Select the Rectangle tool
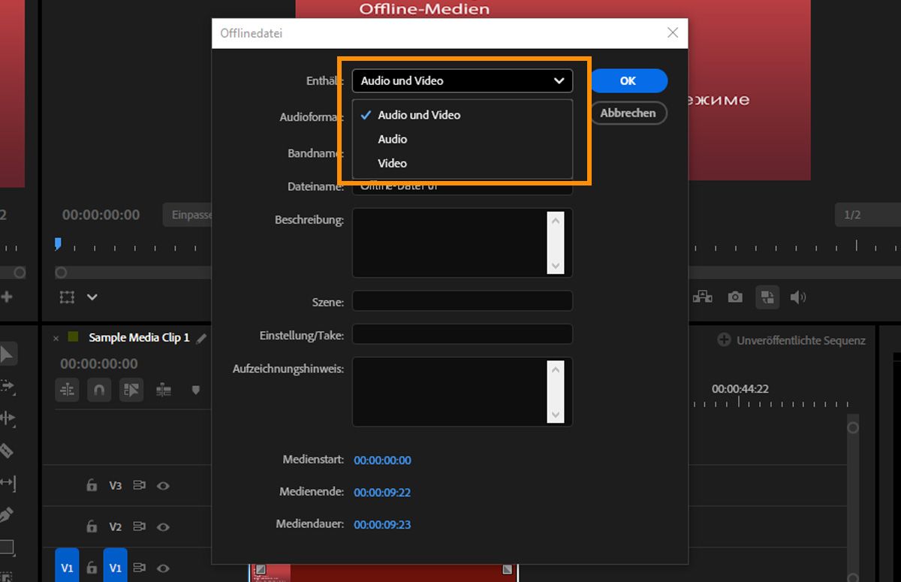The image size is (901, 582). 6,547
